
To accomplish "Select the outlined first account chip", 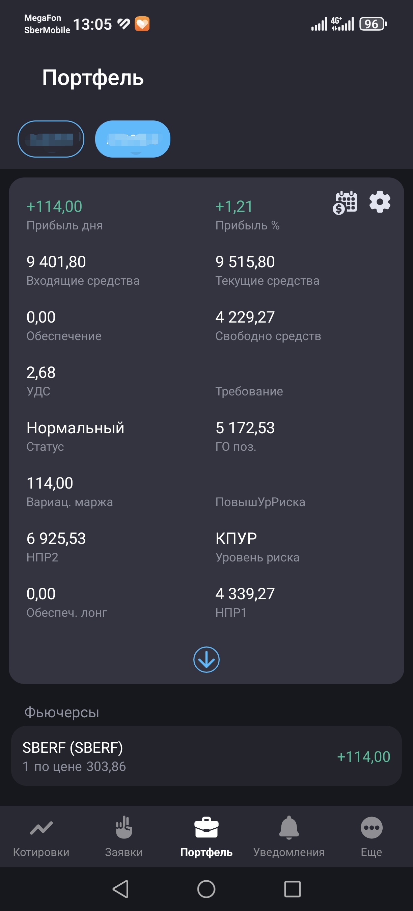I will coord(51,139).
